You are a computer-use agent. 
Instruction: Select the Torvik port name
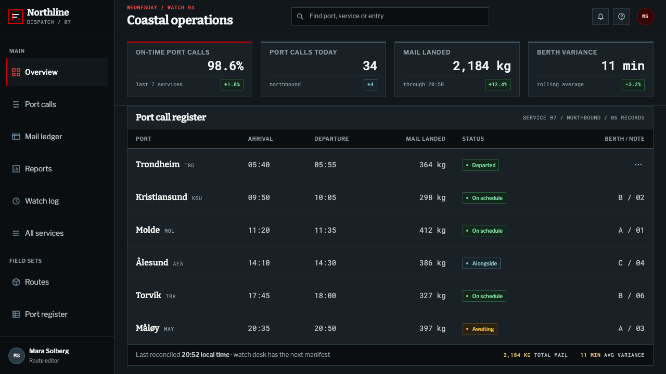(149, 295)
